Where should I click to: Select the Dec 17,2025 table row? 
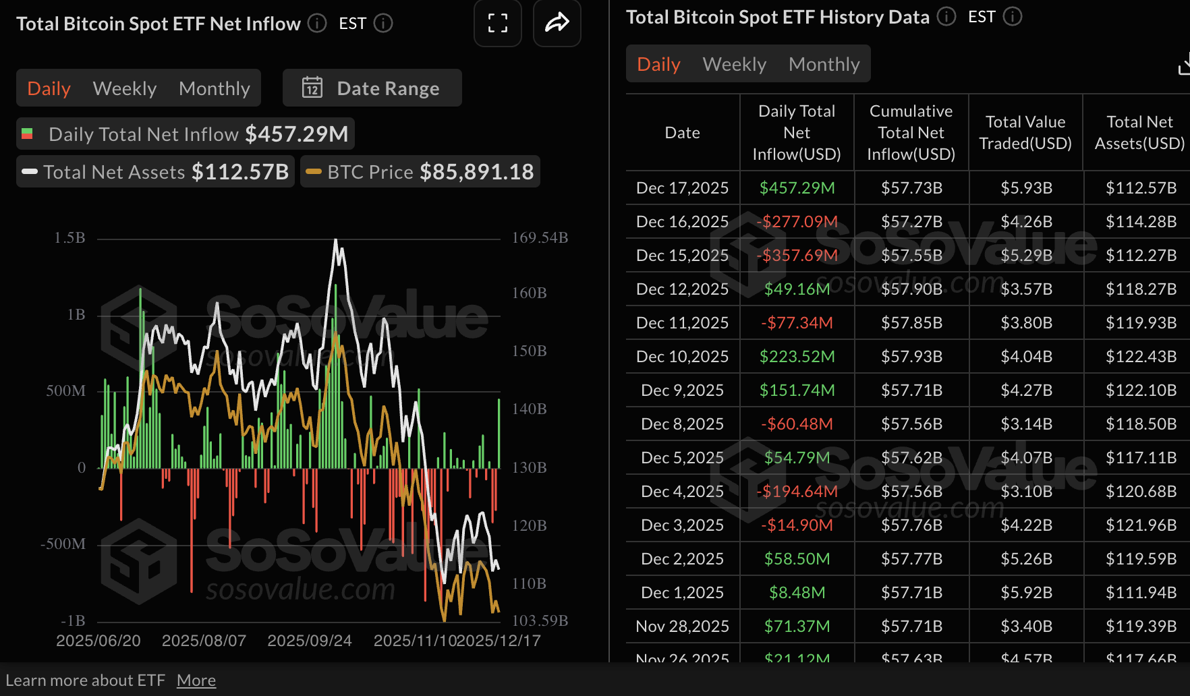[682, 187]
